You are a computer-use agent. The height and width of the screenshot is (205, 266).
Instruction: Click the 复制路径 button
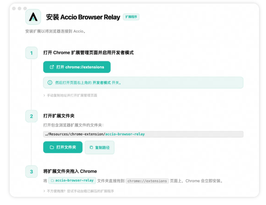pos(100,147)
